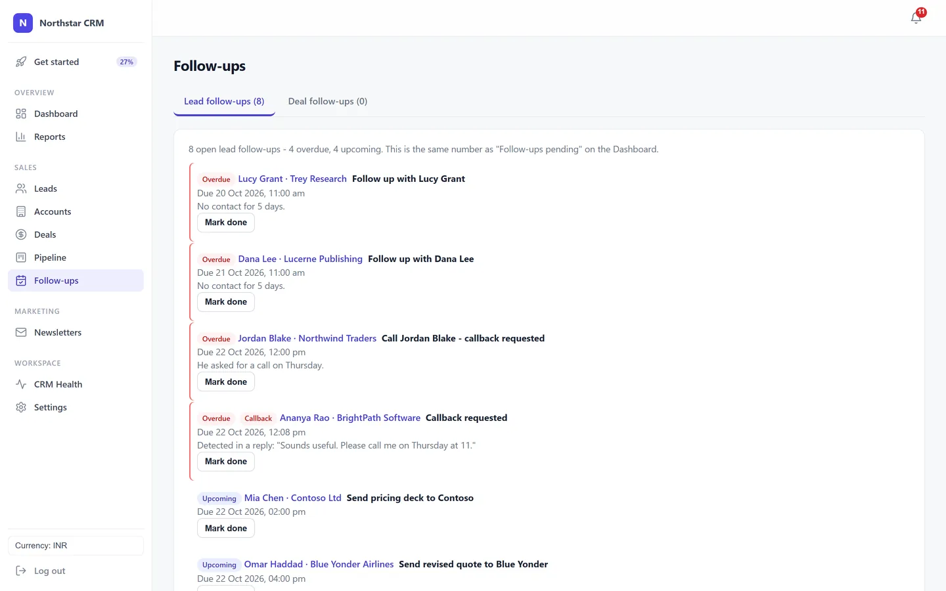The height and width of the screenshot is (591, 946).
Task: Mark Jordan Blake callback as done
Action: 226,382
